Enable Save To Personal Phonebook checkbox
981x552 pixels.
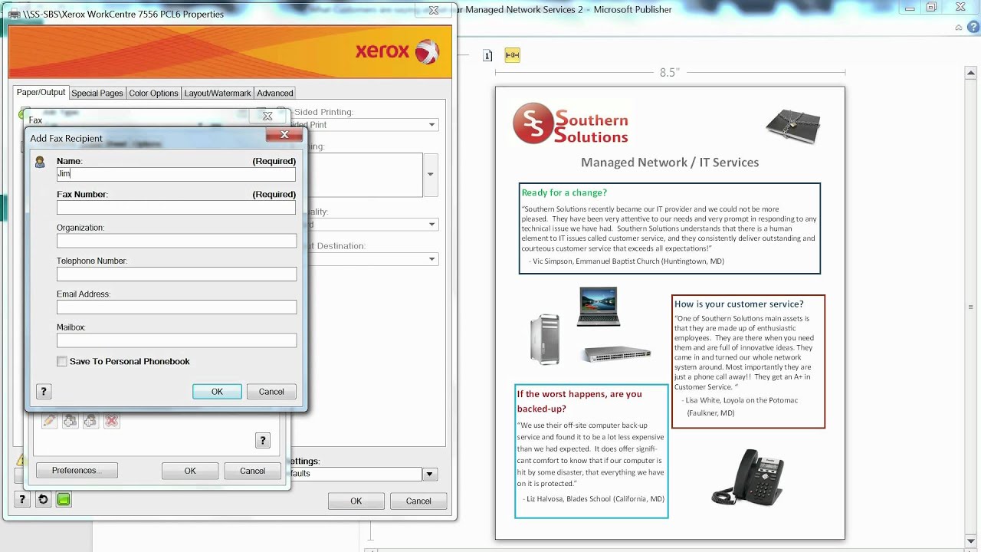coord(62,361)
